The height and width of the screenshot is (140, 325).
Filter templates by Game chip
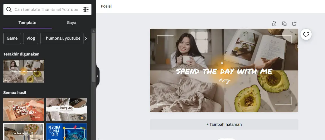click(x=12, y=38)
